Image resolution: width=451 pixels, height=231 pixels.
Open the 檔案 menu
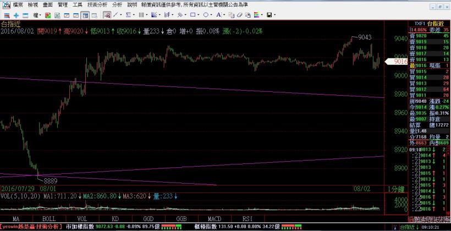click(x=18, y=4)
